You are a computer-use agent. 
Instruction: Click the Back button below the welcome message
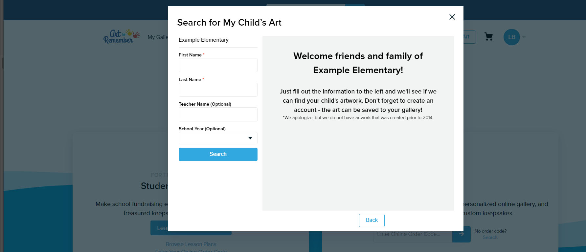pos(372,220)
